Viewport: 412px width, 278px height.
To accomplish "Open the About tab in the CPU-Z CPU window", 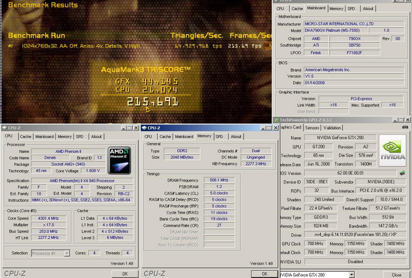I will point(96,137).
